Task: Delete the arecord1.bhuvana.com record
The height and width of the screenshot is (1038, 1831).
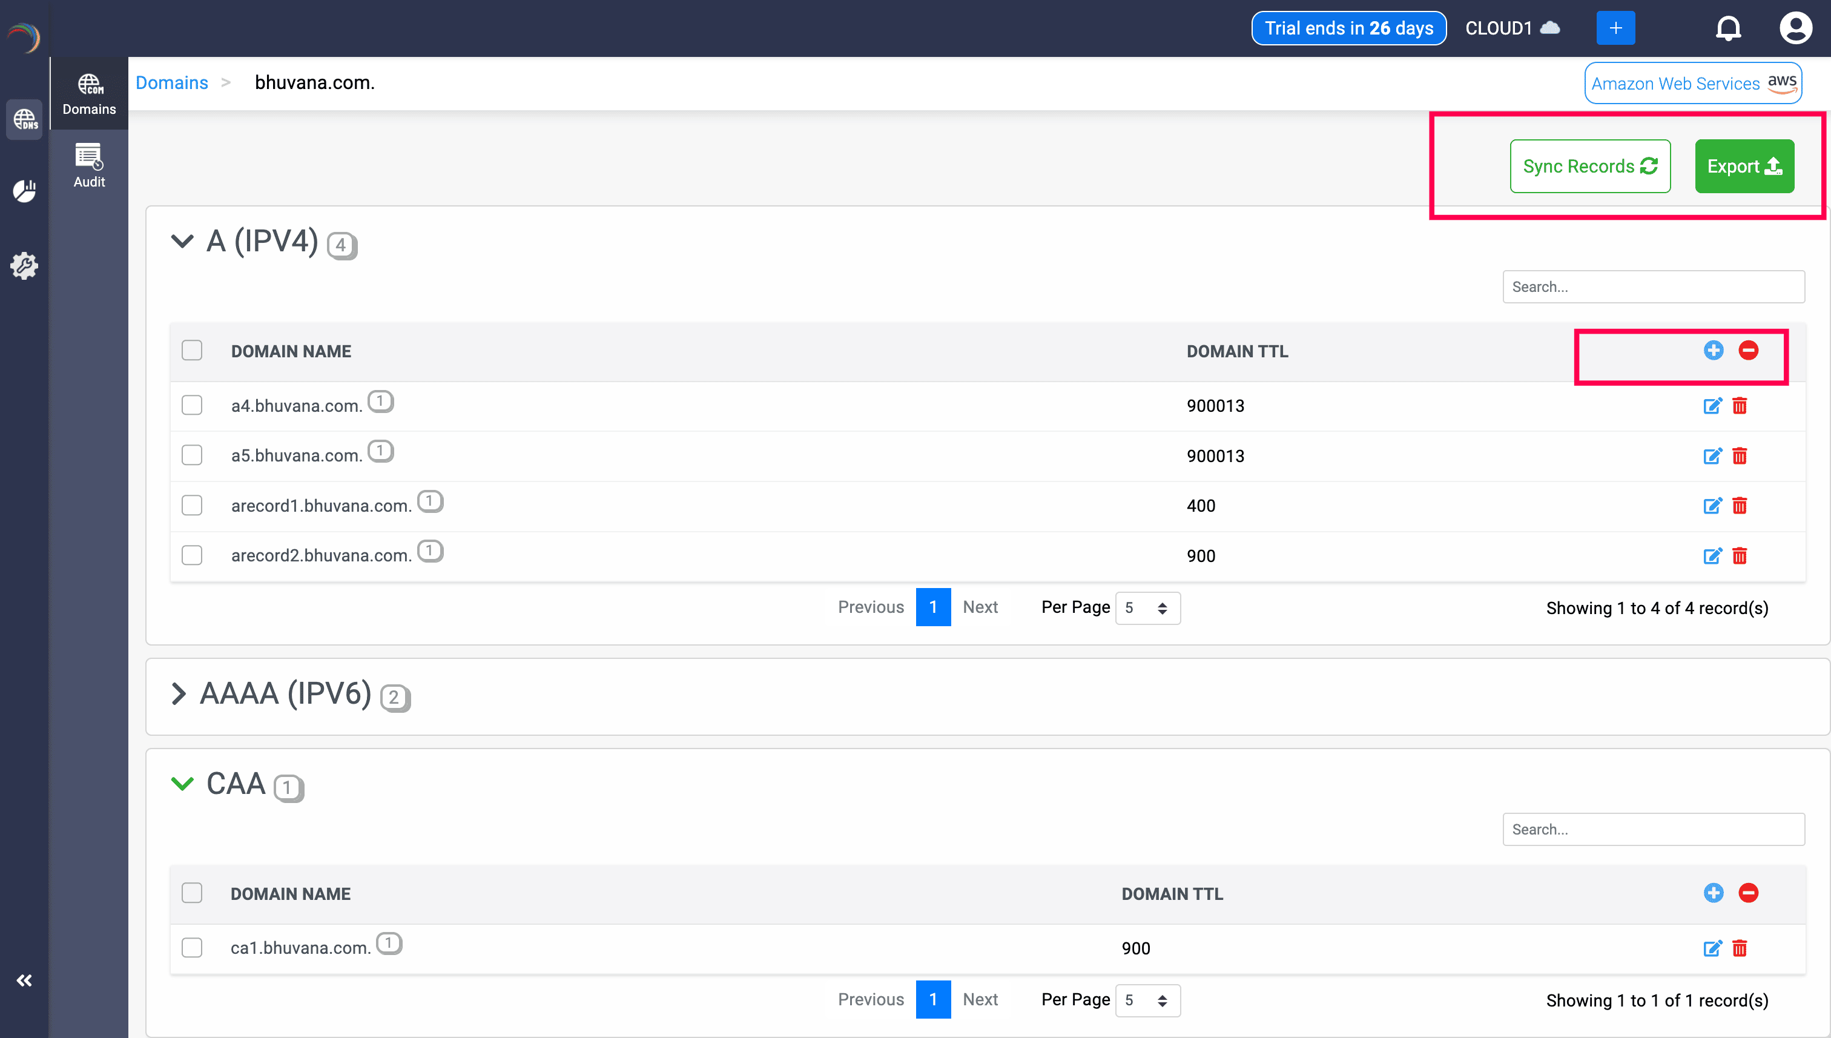Action: 1740,506
